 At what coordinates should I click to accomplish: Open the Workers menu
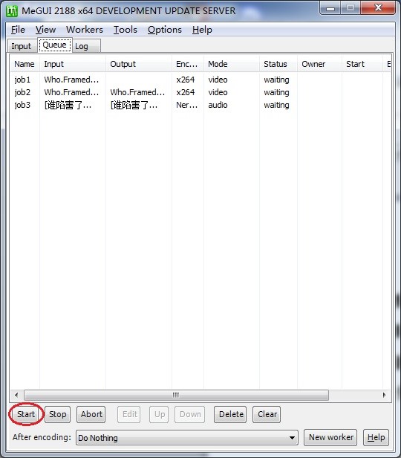[x=85, y=30]
